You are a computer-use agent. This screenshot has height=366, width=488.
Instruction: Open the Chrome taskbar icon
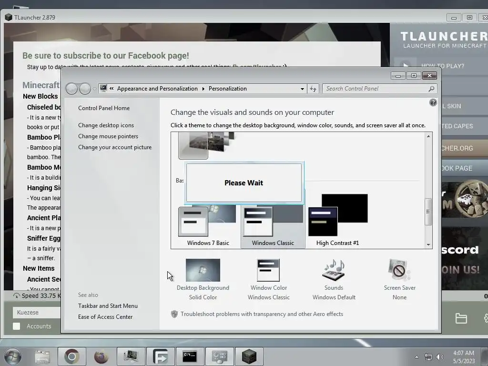coord(72,356)
